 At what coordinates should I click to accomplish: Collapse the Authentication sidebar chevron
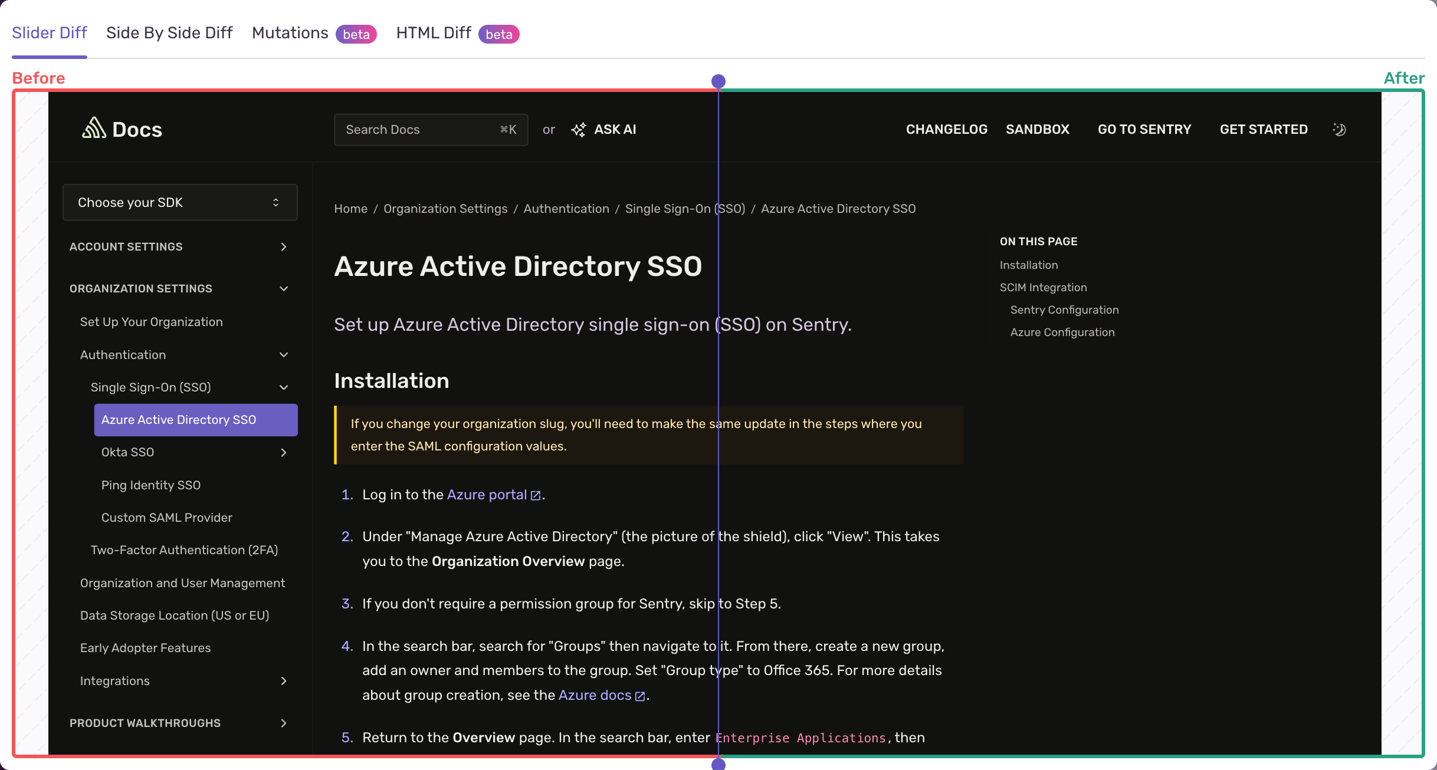coord(284,355)
